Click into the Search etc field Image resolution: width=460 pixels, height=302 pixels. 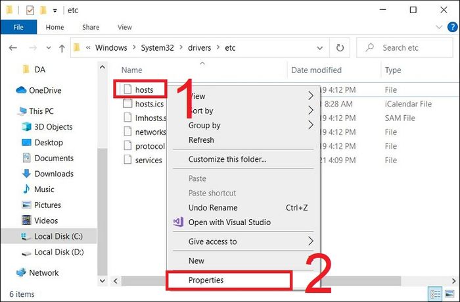(405, 47)
